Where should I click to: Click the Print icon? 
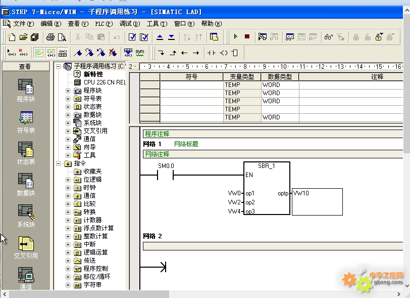[x=50, y=37]
